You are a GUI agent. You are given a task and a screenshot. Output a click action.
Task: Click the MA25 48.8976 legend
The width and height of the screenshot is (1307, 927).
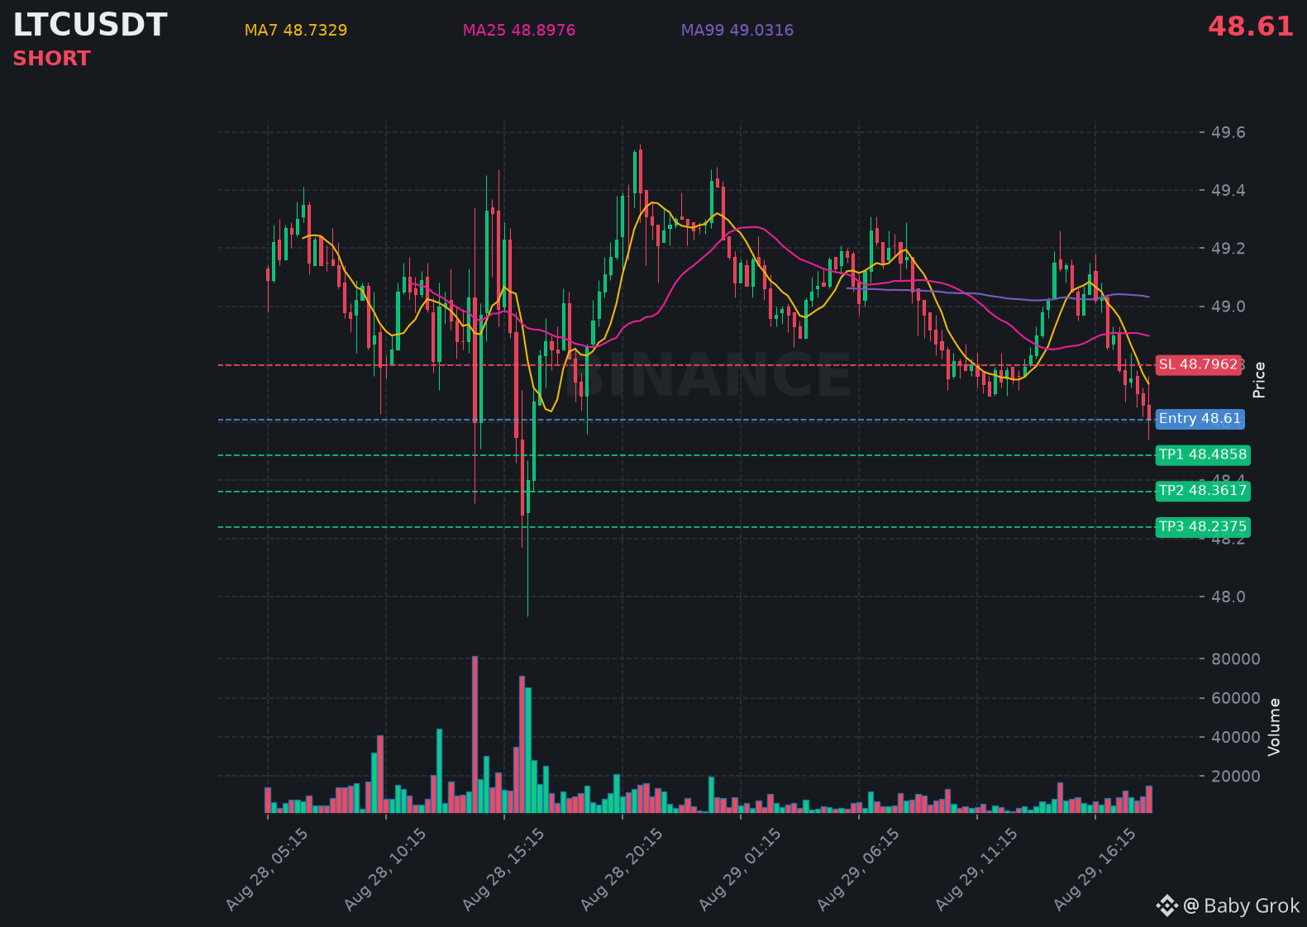(519, 31)
